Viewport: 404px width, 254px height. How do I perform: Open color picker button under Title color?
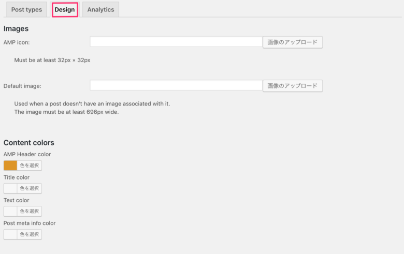click(x=30, y=188)
